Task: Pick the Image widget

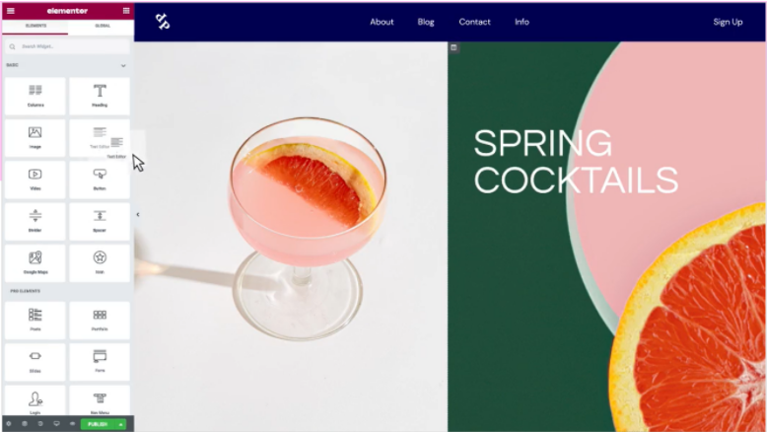Action: (35, 138)
